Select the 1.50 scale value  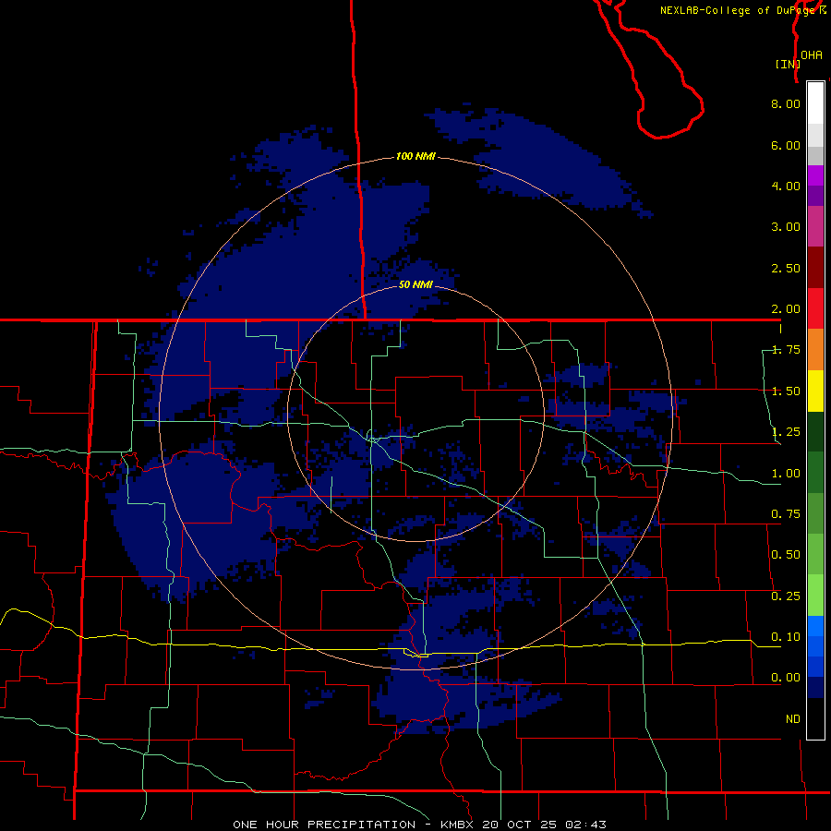coord(786,391)
